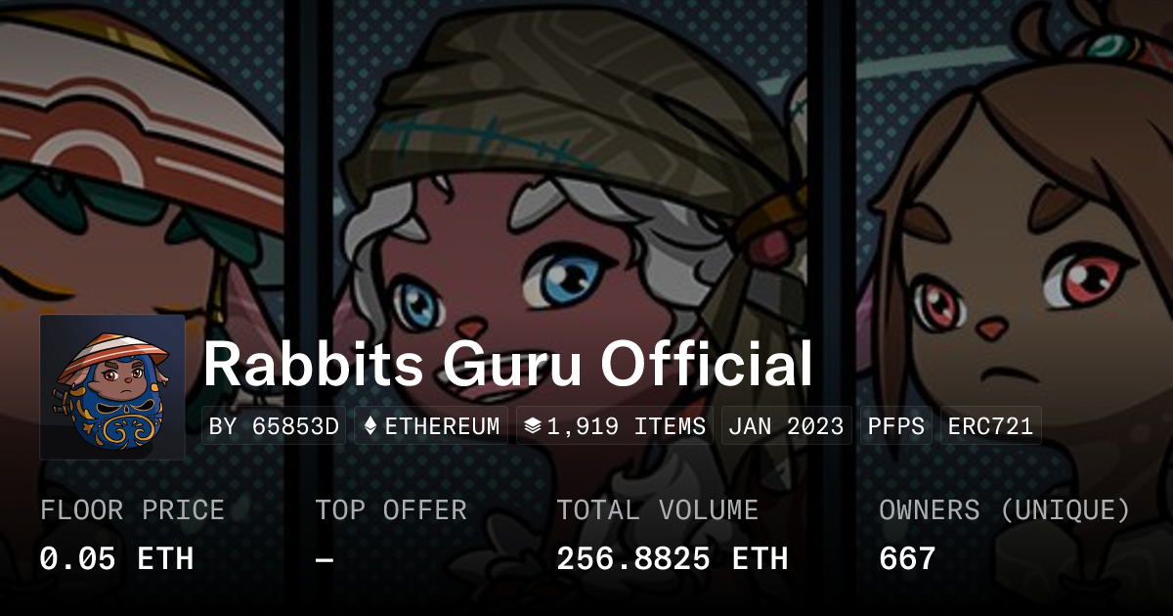1173x616 pixels.
Task: Click the stacked layers items icon
Action: (x=533, y=426)
